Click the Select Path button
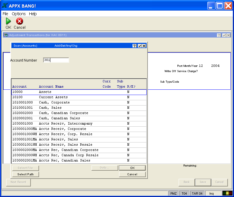Viewport: 234px width, 197px height. click(26, 174)
